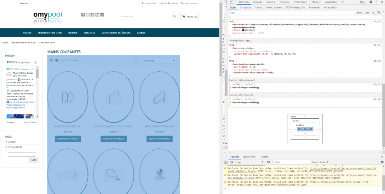
Task: Click the YouTube icon in site header
Action: [x=92, y=15]
